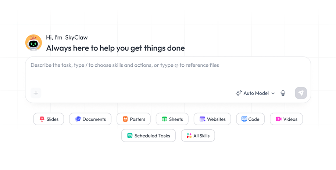Expand the Auto Model chevron
336x170 pixels.
click(x=273, y=93)
